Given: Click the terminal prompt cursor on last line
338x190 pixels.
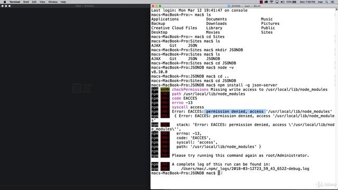Looking at the screenshot, I should coord(219,173).
